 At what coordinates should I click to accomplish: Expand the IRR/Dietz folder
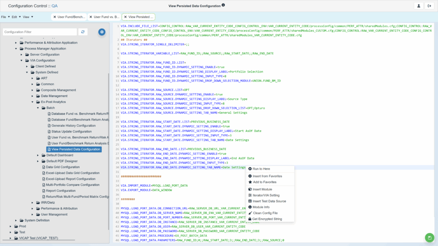pos(32,202)
